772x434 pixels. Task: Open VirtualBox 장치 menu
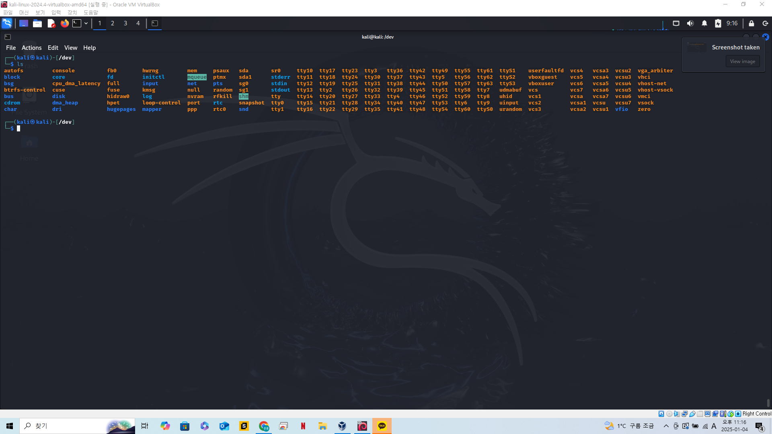(72, 12)
